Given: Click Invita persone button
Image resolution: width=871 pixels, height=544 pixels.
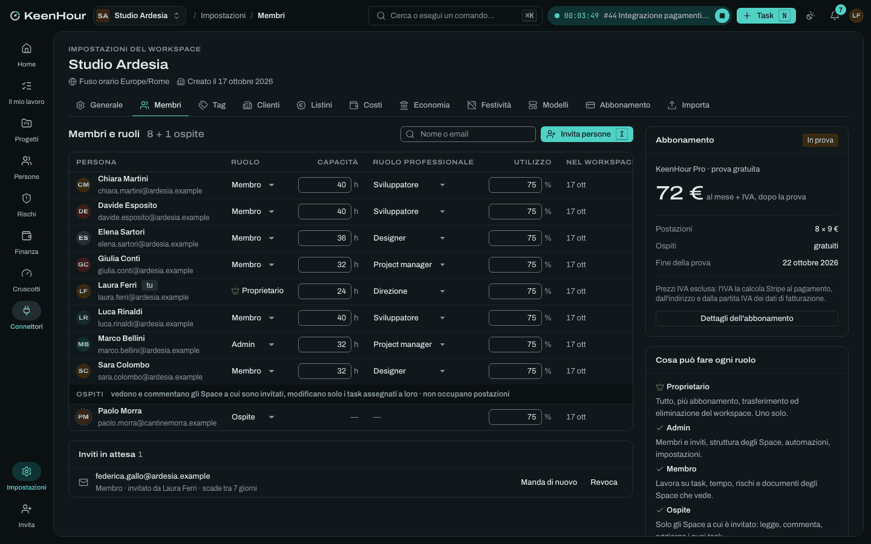Looking at the screenshot, I should tap(587, 134).
